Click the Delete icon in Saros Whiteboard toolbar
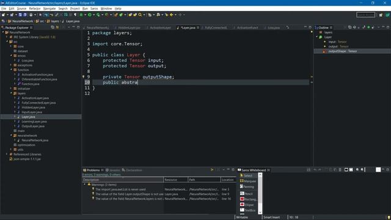Viewport: 391px width, 220px height. (340, 170)
